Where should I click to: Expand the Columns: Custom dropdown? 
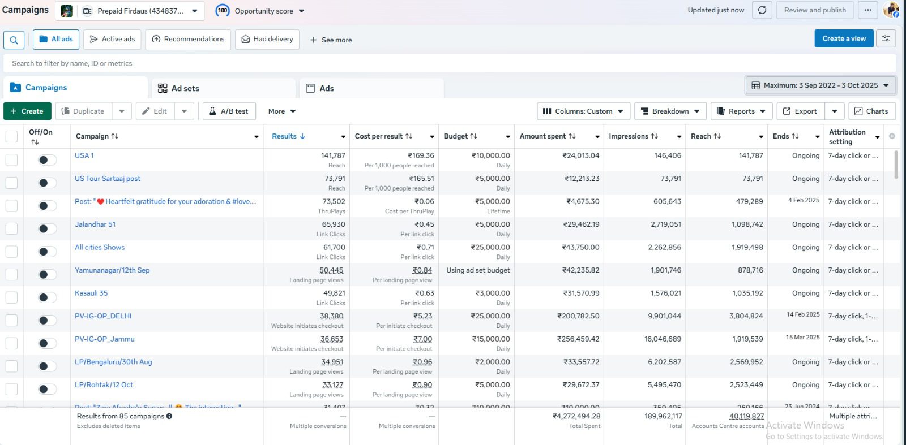(583, 111)
